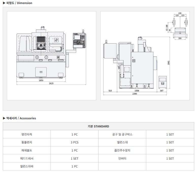Click the 2625 width dimension label
Viewport: 196px width, 172px height.
point(51,83)
